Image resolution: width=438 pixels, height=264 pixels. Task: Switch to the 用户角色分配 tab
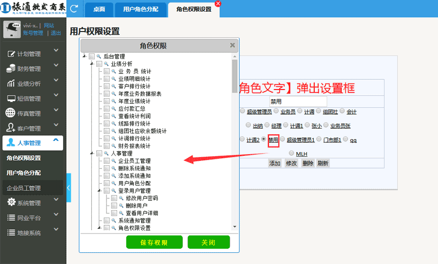click(141, 9)
